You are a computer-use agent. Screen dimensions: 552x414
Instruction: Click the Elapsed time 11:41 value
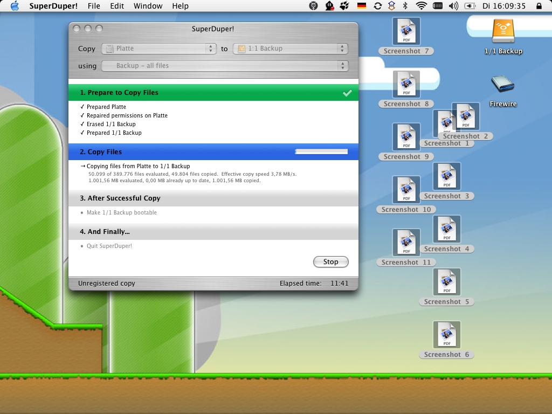[x=340, y=284]
